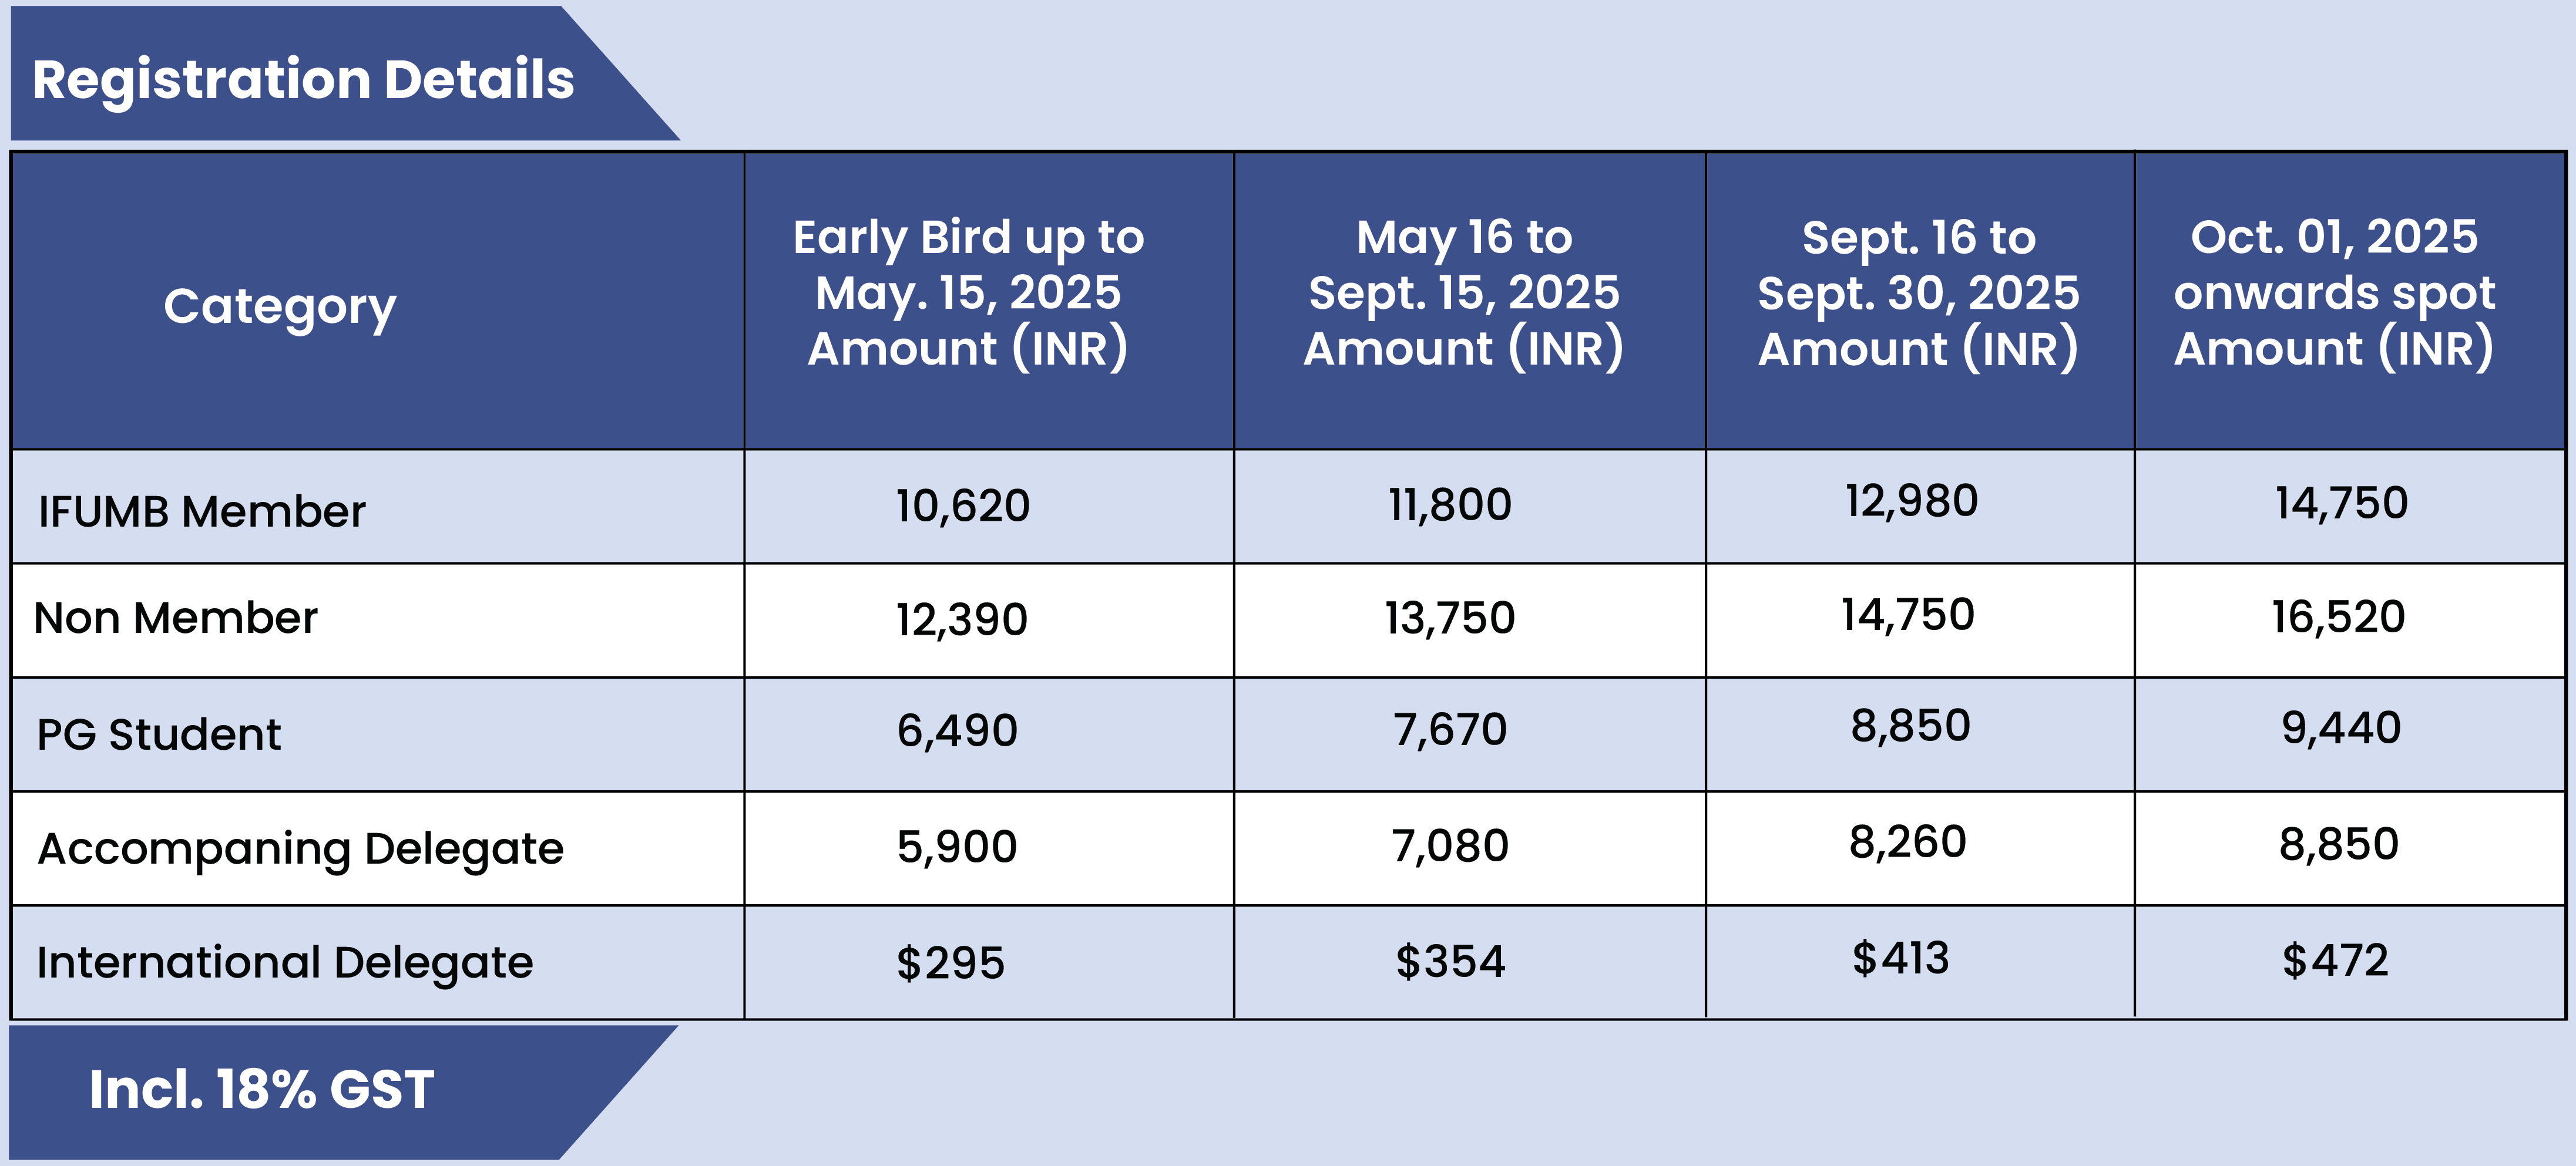The width and height of the screenshot is (2576, 1166).
Task: Click the Accompaning Delegate amount 8,260
Action: click(1907, 843)
